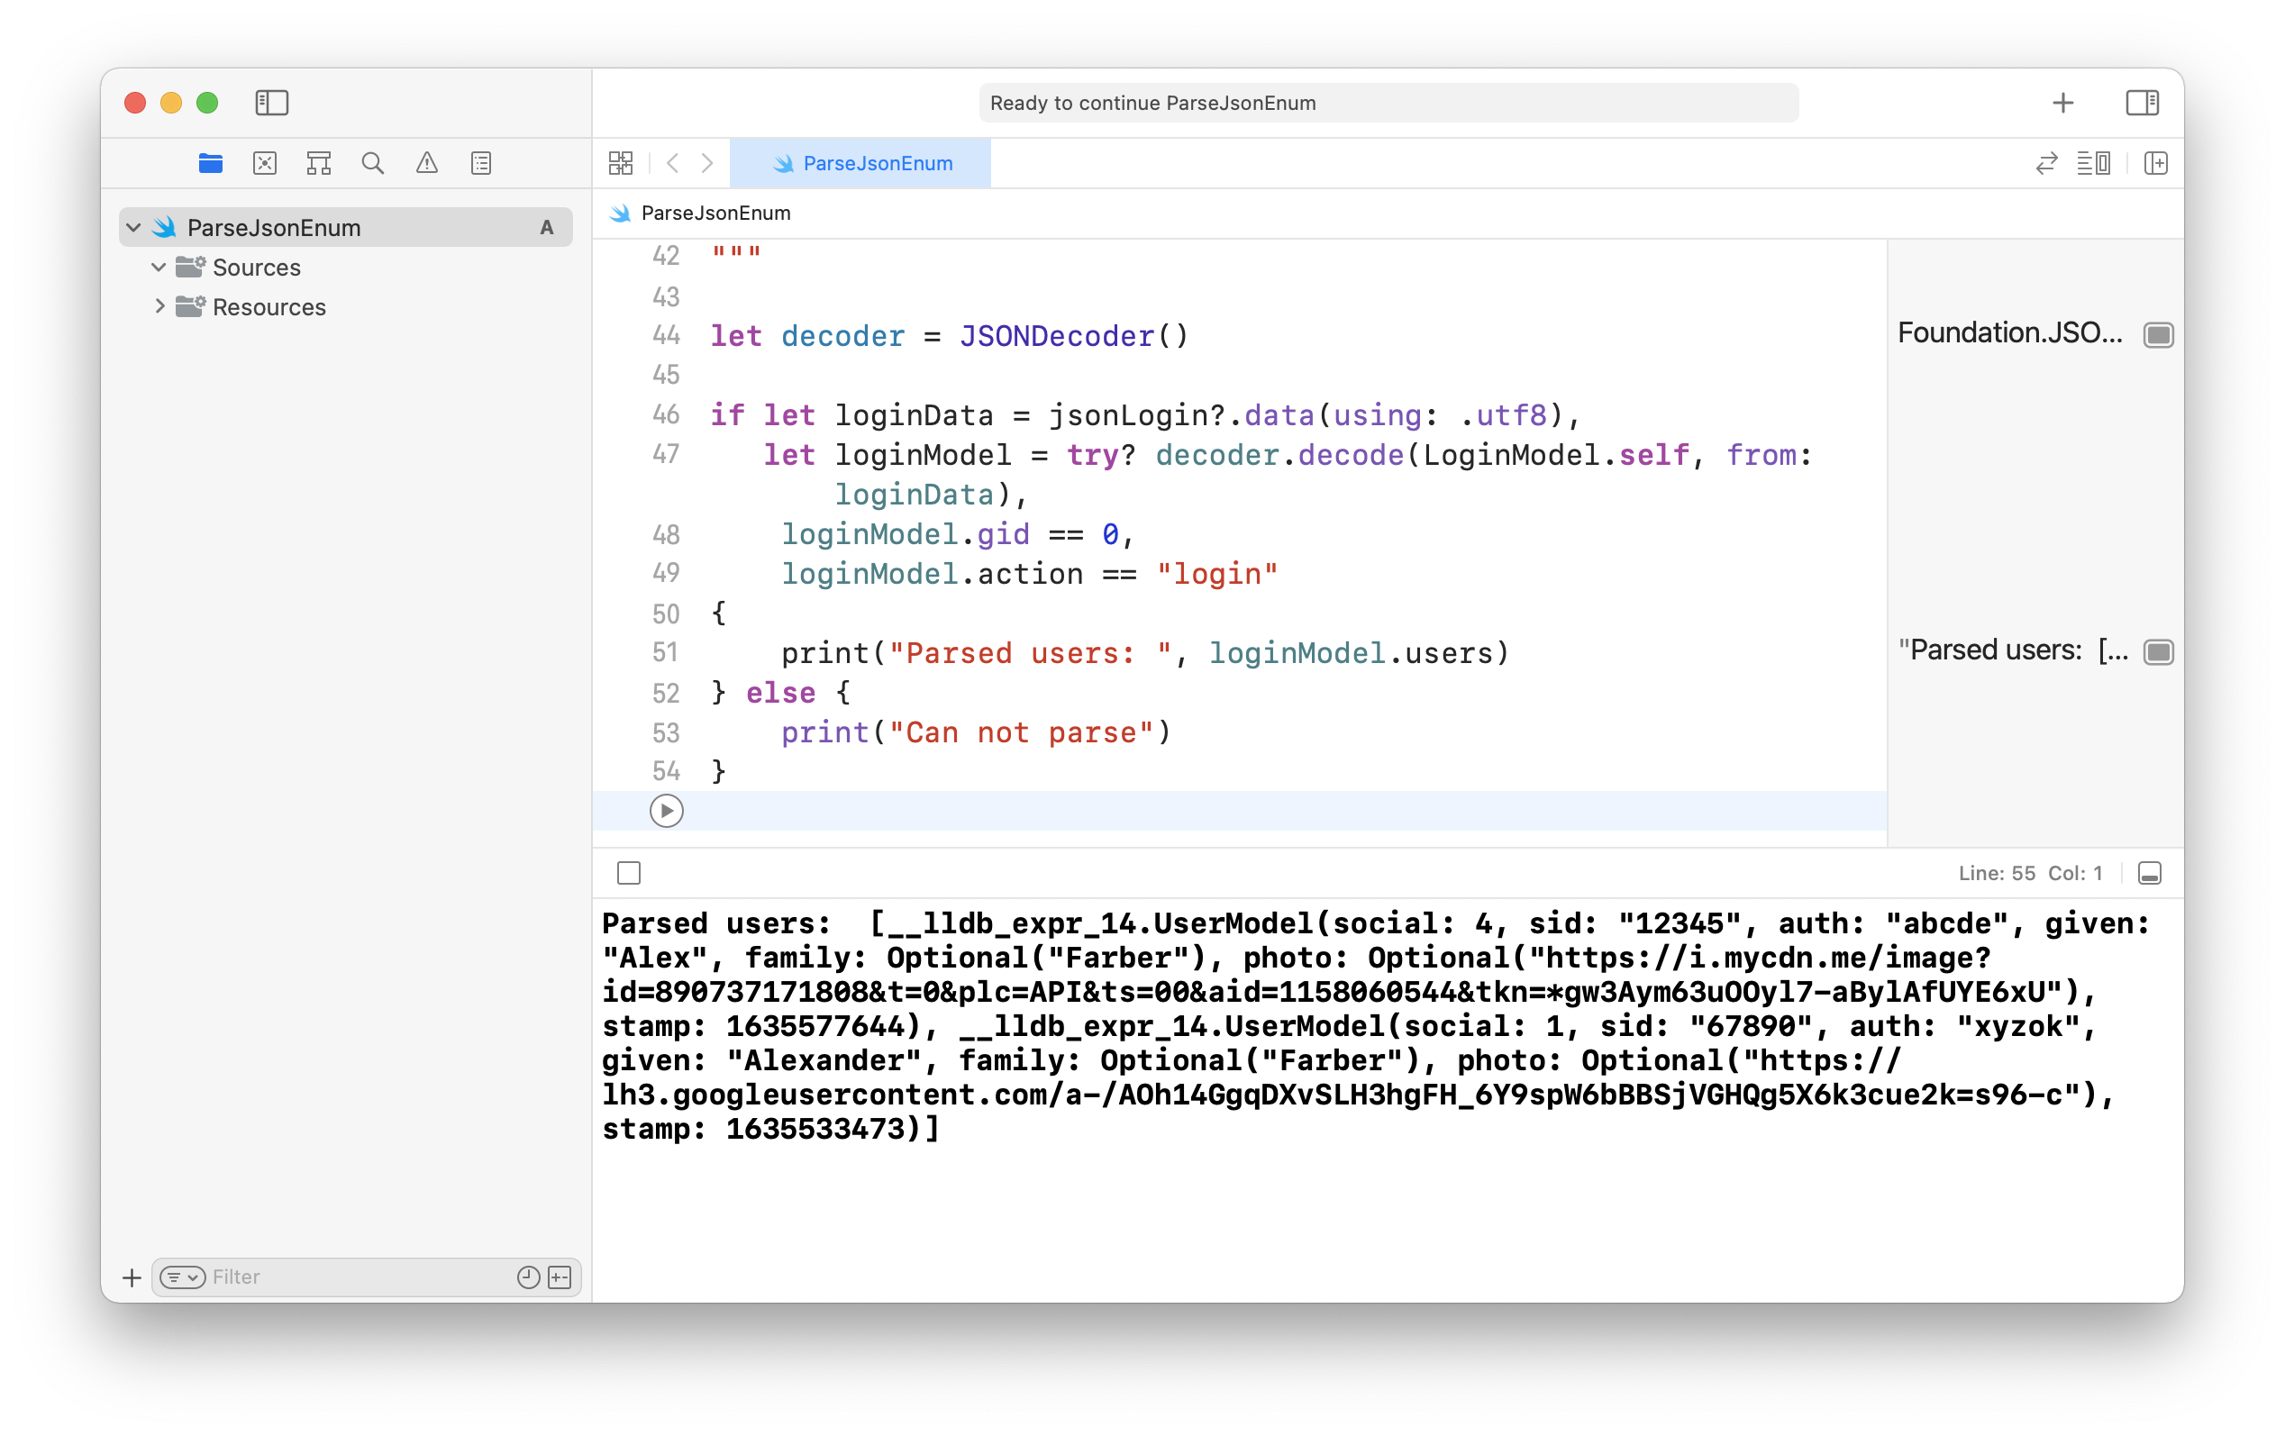Click the back navigation arrow
The image size is (2285, 1436).
pyautogui.click(x=673, y=162)
